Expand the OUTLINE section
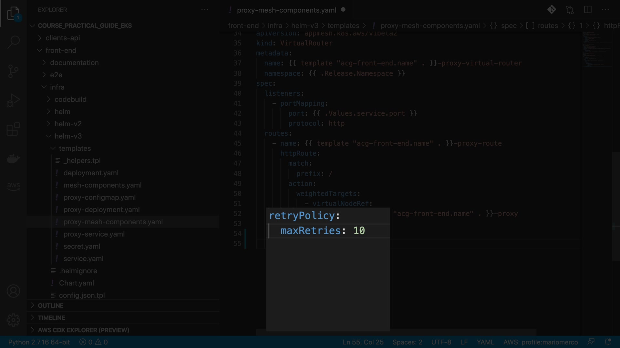 point(51,305)
